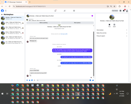
Task: Search in conversation via right panel
Action: (x=114, y=25)
